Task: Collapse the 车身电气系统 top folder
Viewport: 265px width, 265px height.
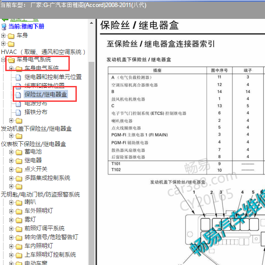Action: click(x=3, y=60)
